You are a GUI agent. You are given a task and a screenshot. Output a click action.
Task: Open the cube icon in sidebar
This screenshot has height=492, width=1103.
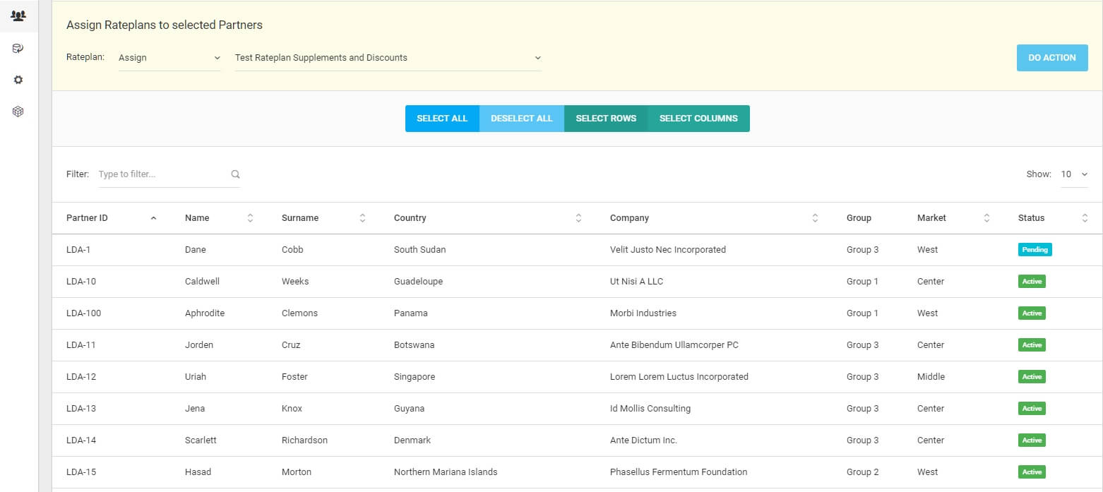pos(18,112)
